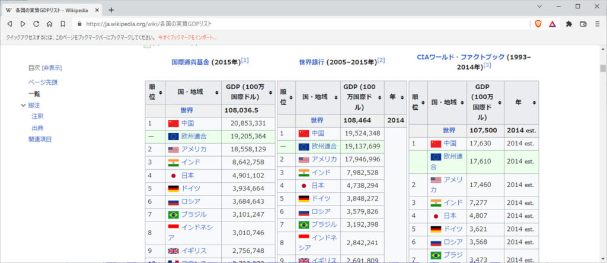Click Russia flag in IMF table
The image size is (607, 263).
tap(174, 202)
